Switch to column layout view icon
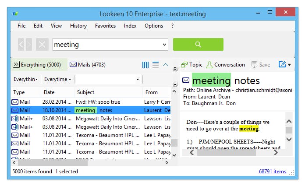The height and width of the screenshot is (186, 305). tap(145, 65)
